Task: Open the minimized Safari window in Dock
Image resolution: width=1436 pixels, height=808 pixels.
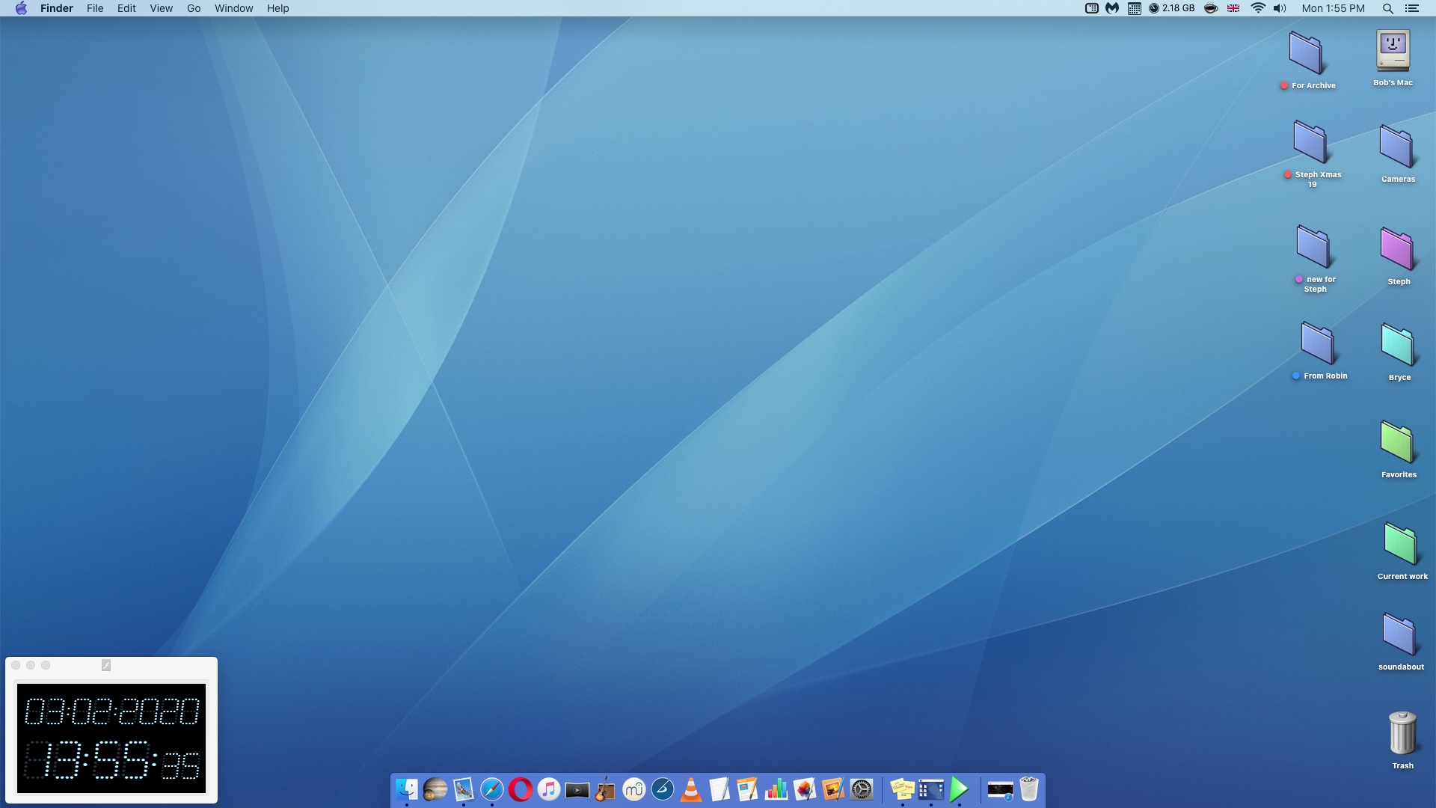Action: [1000, 790]
